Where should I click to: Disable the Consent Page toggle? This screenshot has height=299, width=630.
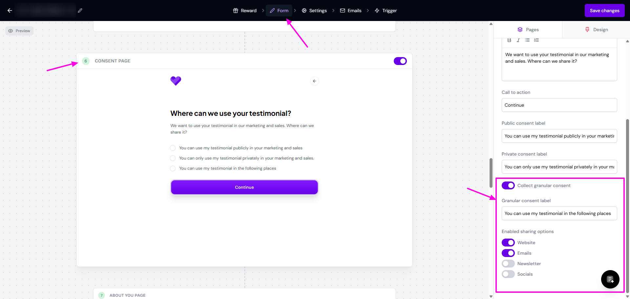(400, 61)
